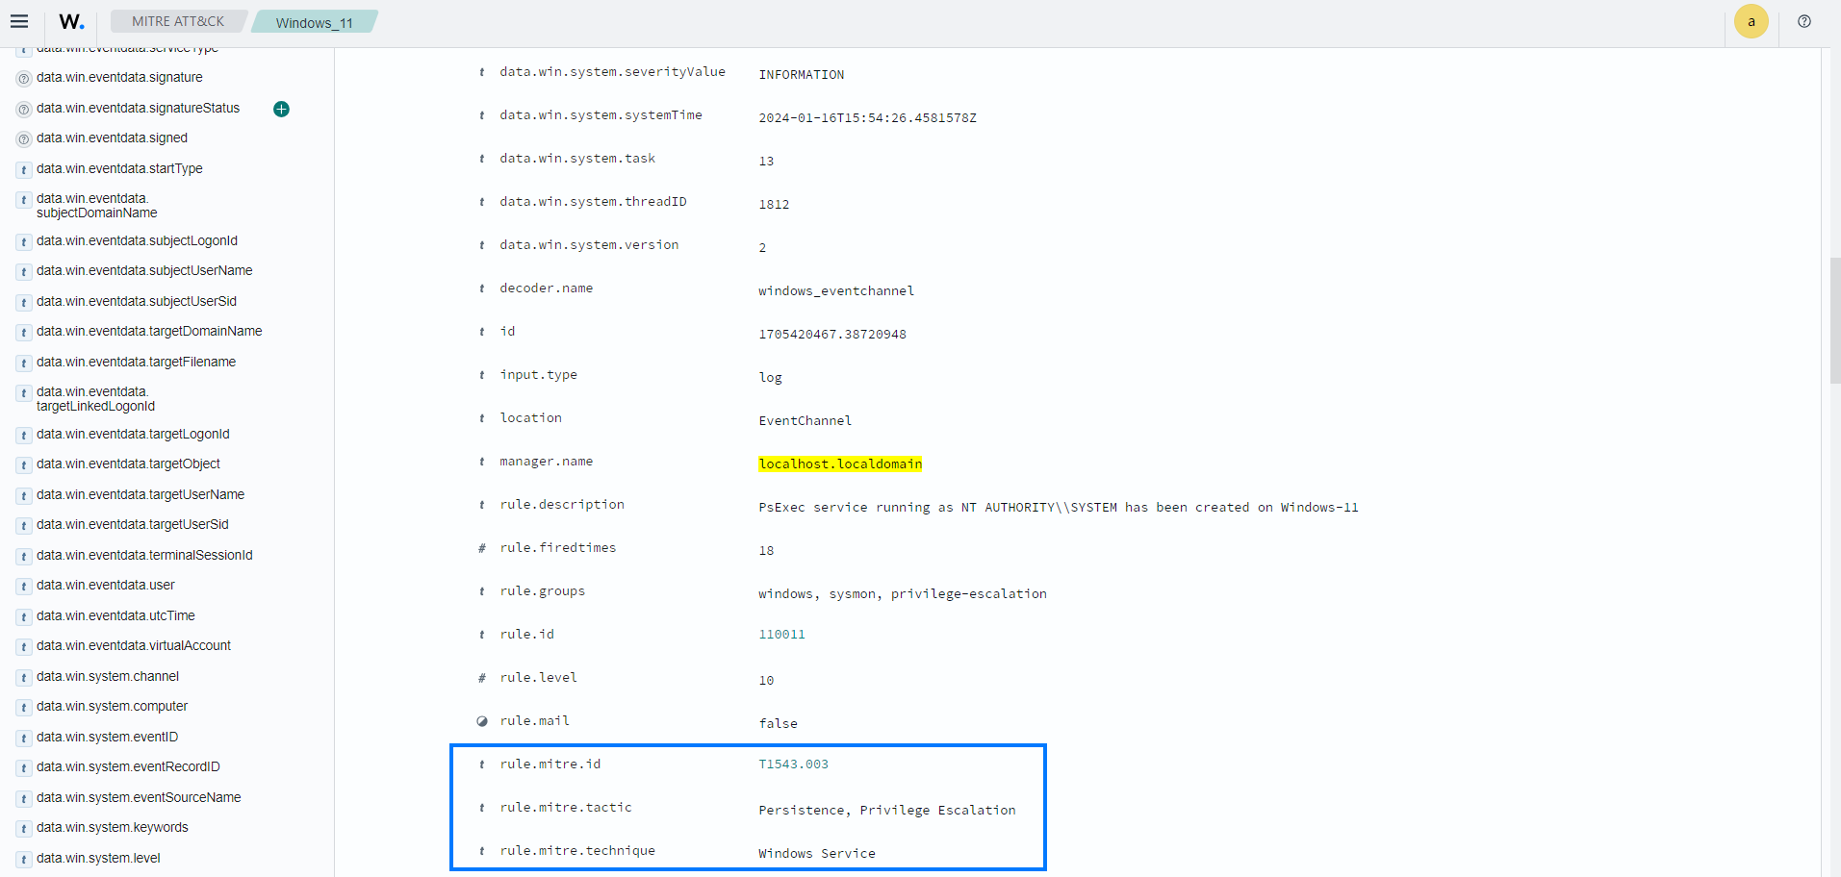Click the location value EventChannel
Image resolution: width=1841 pixels, height=877 pixels.
click(x=805, y=421)
